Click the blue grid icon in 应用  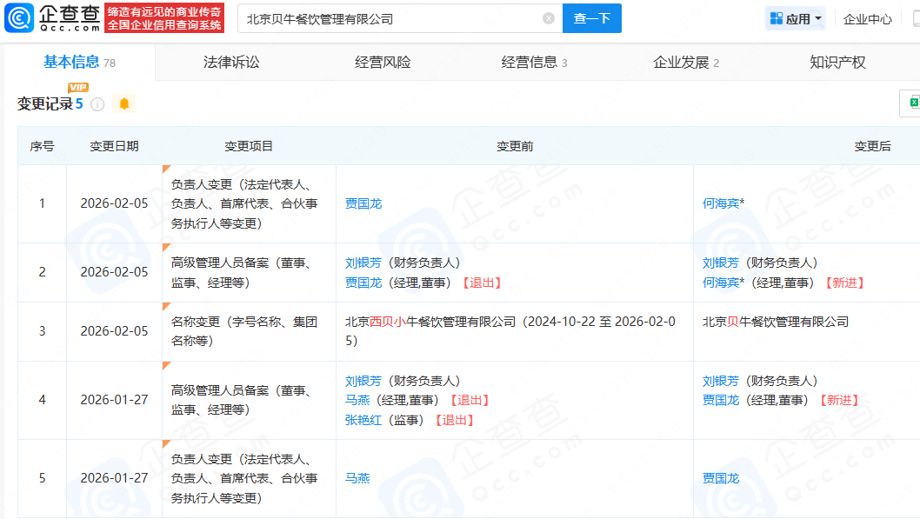tap(775, 17)
